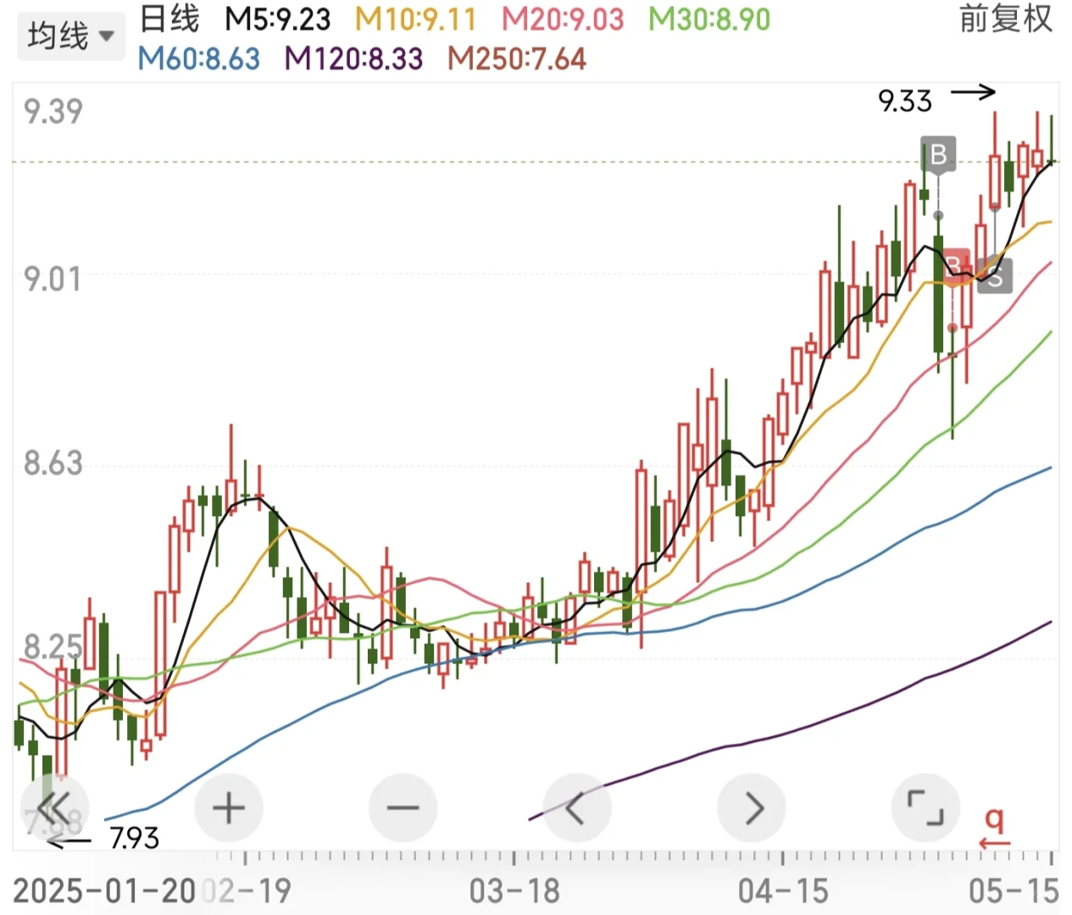Screen dimensions: 1072x915
Task: Tap the 7.93 low price label
Action: point(134,838)
